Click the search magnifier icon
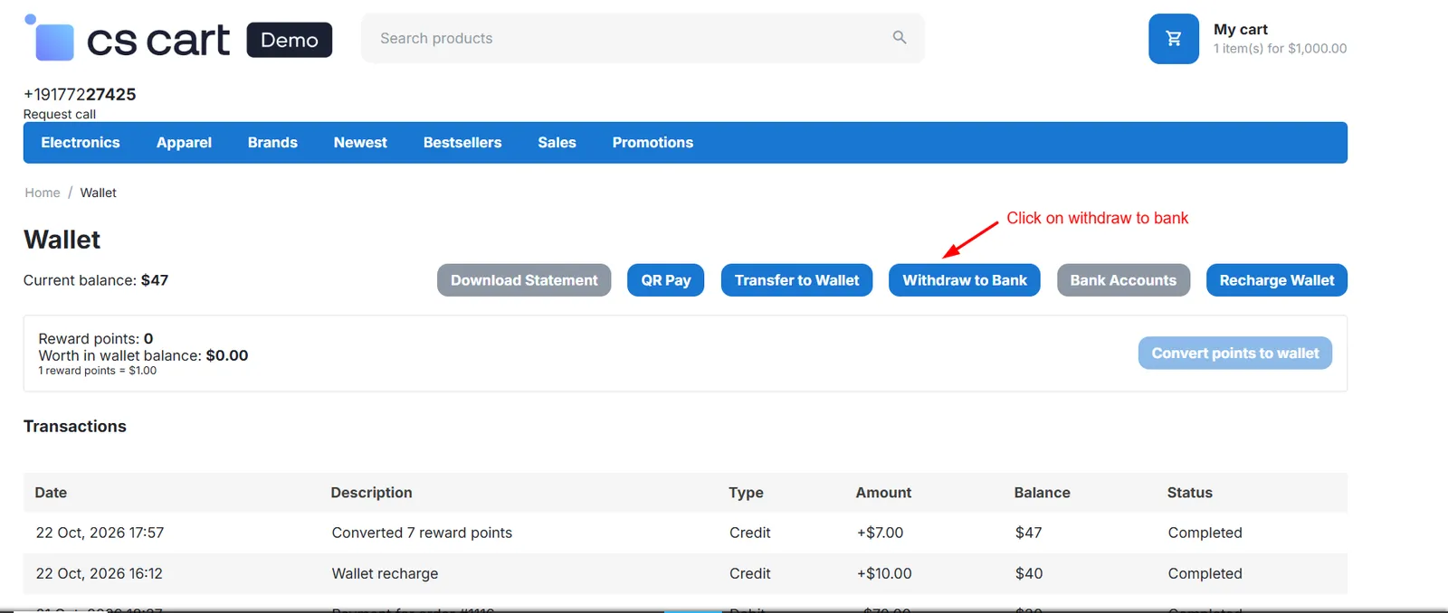 tap(900, 37)
